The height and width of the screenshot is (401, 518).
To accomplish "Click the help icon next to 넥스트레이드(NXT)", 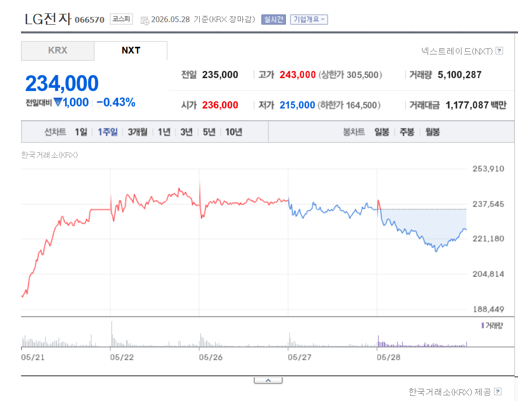I will coord(500,51).
